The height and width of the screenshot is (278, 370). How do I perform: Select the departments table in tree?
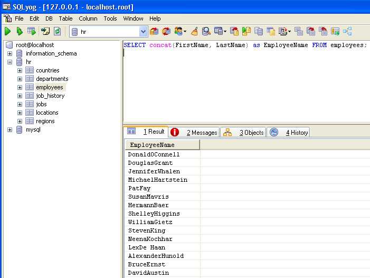coord(52,79)
